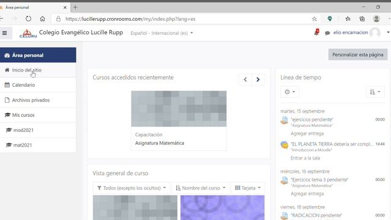Image resolution: width=391 pixels, height=220 pixels.
Task: Open browser collections icon
Action: click(362, 19)
